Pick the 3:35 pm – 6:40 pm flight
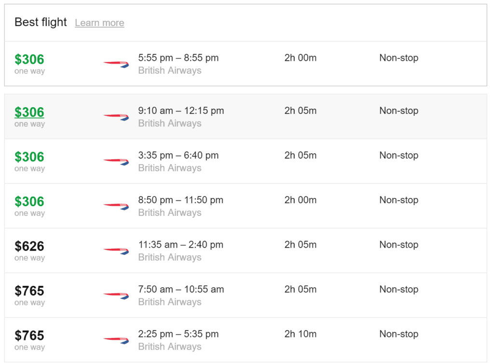The image size is (494, 364). pos(178,155)
